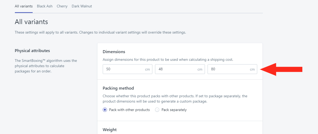This screenshot has width=318, height=134.
Task: Click the large All variants page heading
Action: [x=31, y=22]
